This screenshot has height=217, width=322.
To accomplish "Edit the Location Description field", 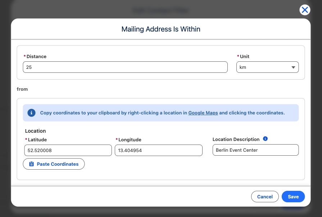I will point(256,150).
